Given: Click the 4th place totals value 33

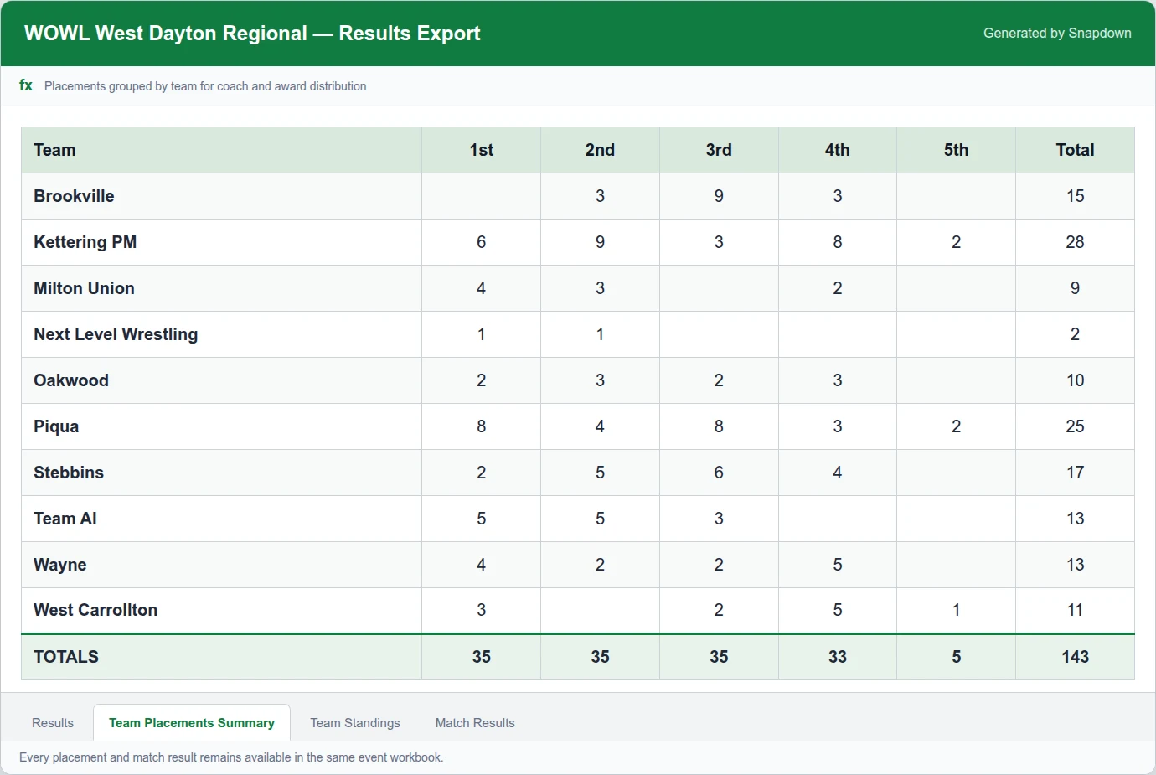Looking at the screenshot, I should click(x=838, y=657).
